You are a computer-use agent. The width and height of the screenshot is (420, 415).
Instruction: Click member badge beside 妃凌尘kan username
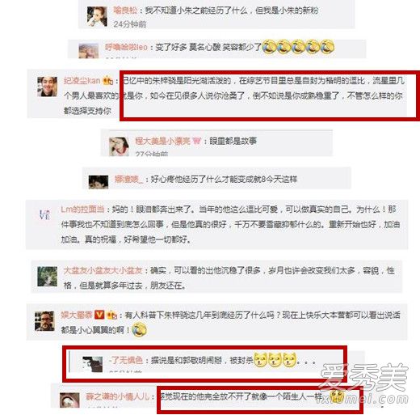point(108,80)
